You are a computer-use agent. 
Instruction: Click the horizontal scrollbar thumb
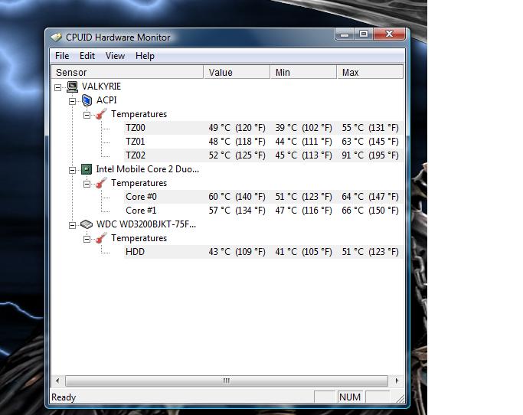[x=227, y=381]
